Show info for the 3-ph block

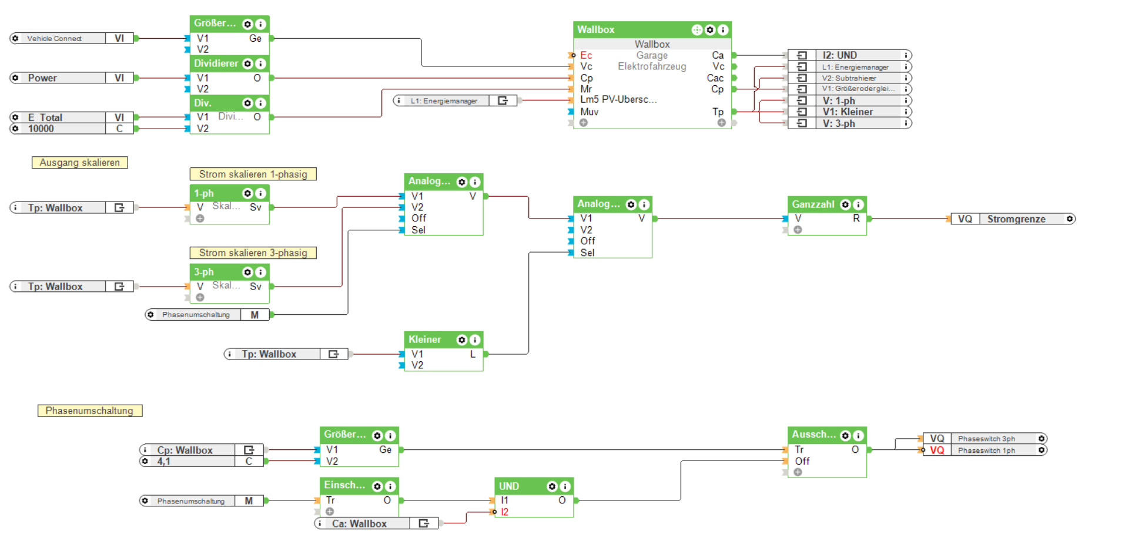click(x=260, y=272)
